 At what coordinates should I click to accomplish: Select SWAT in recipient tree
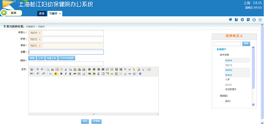coord(228,85)
